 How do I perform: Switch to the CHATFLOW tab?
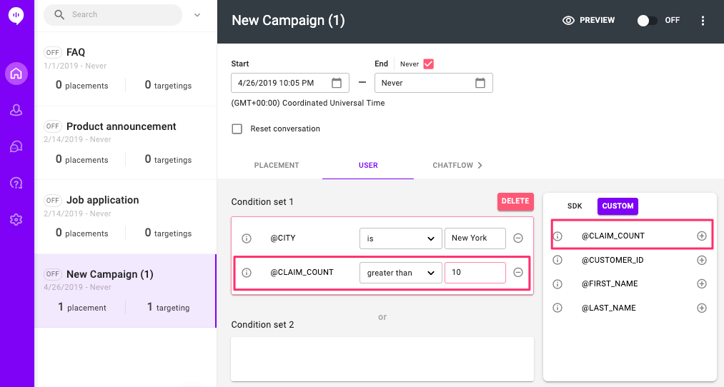click(x=457, y=165)
